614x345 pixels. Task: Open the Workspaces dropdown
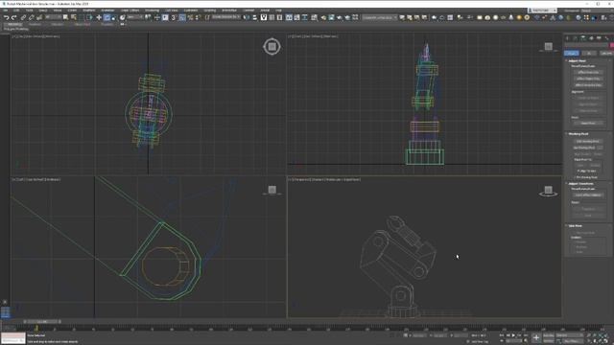pyautogui.click(x=597, y=11)
